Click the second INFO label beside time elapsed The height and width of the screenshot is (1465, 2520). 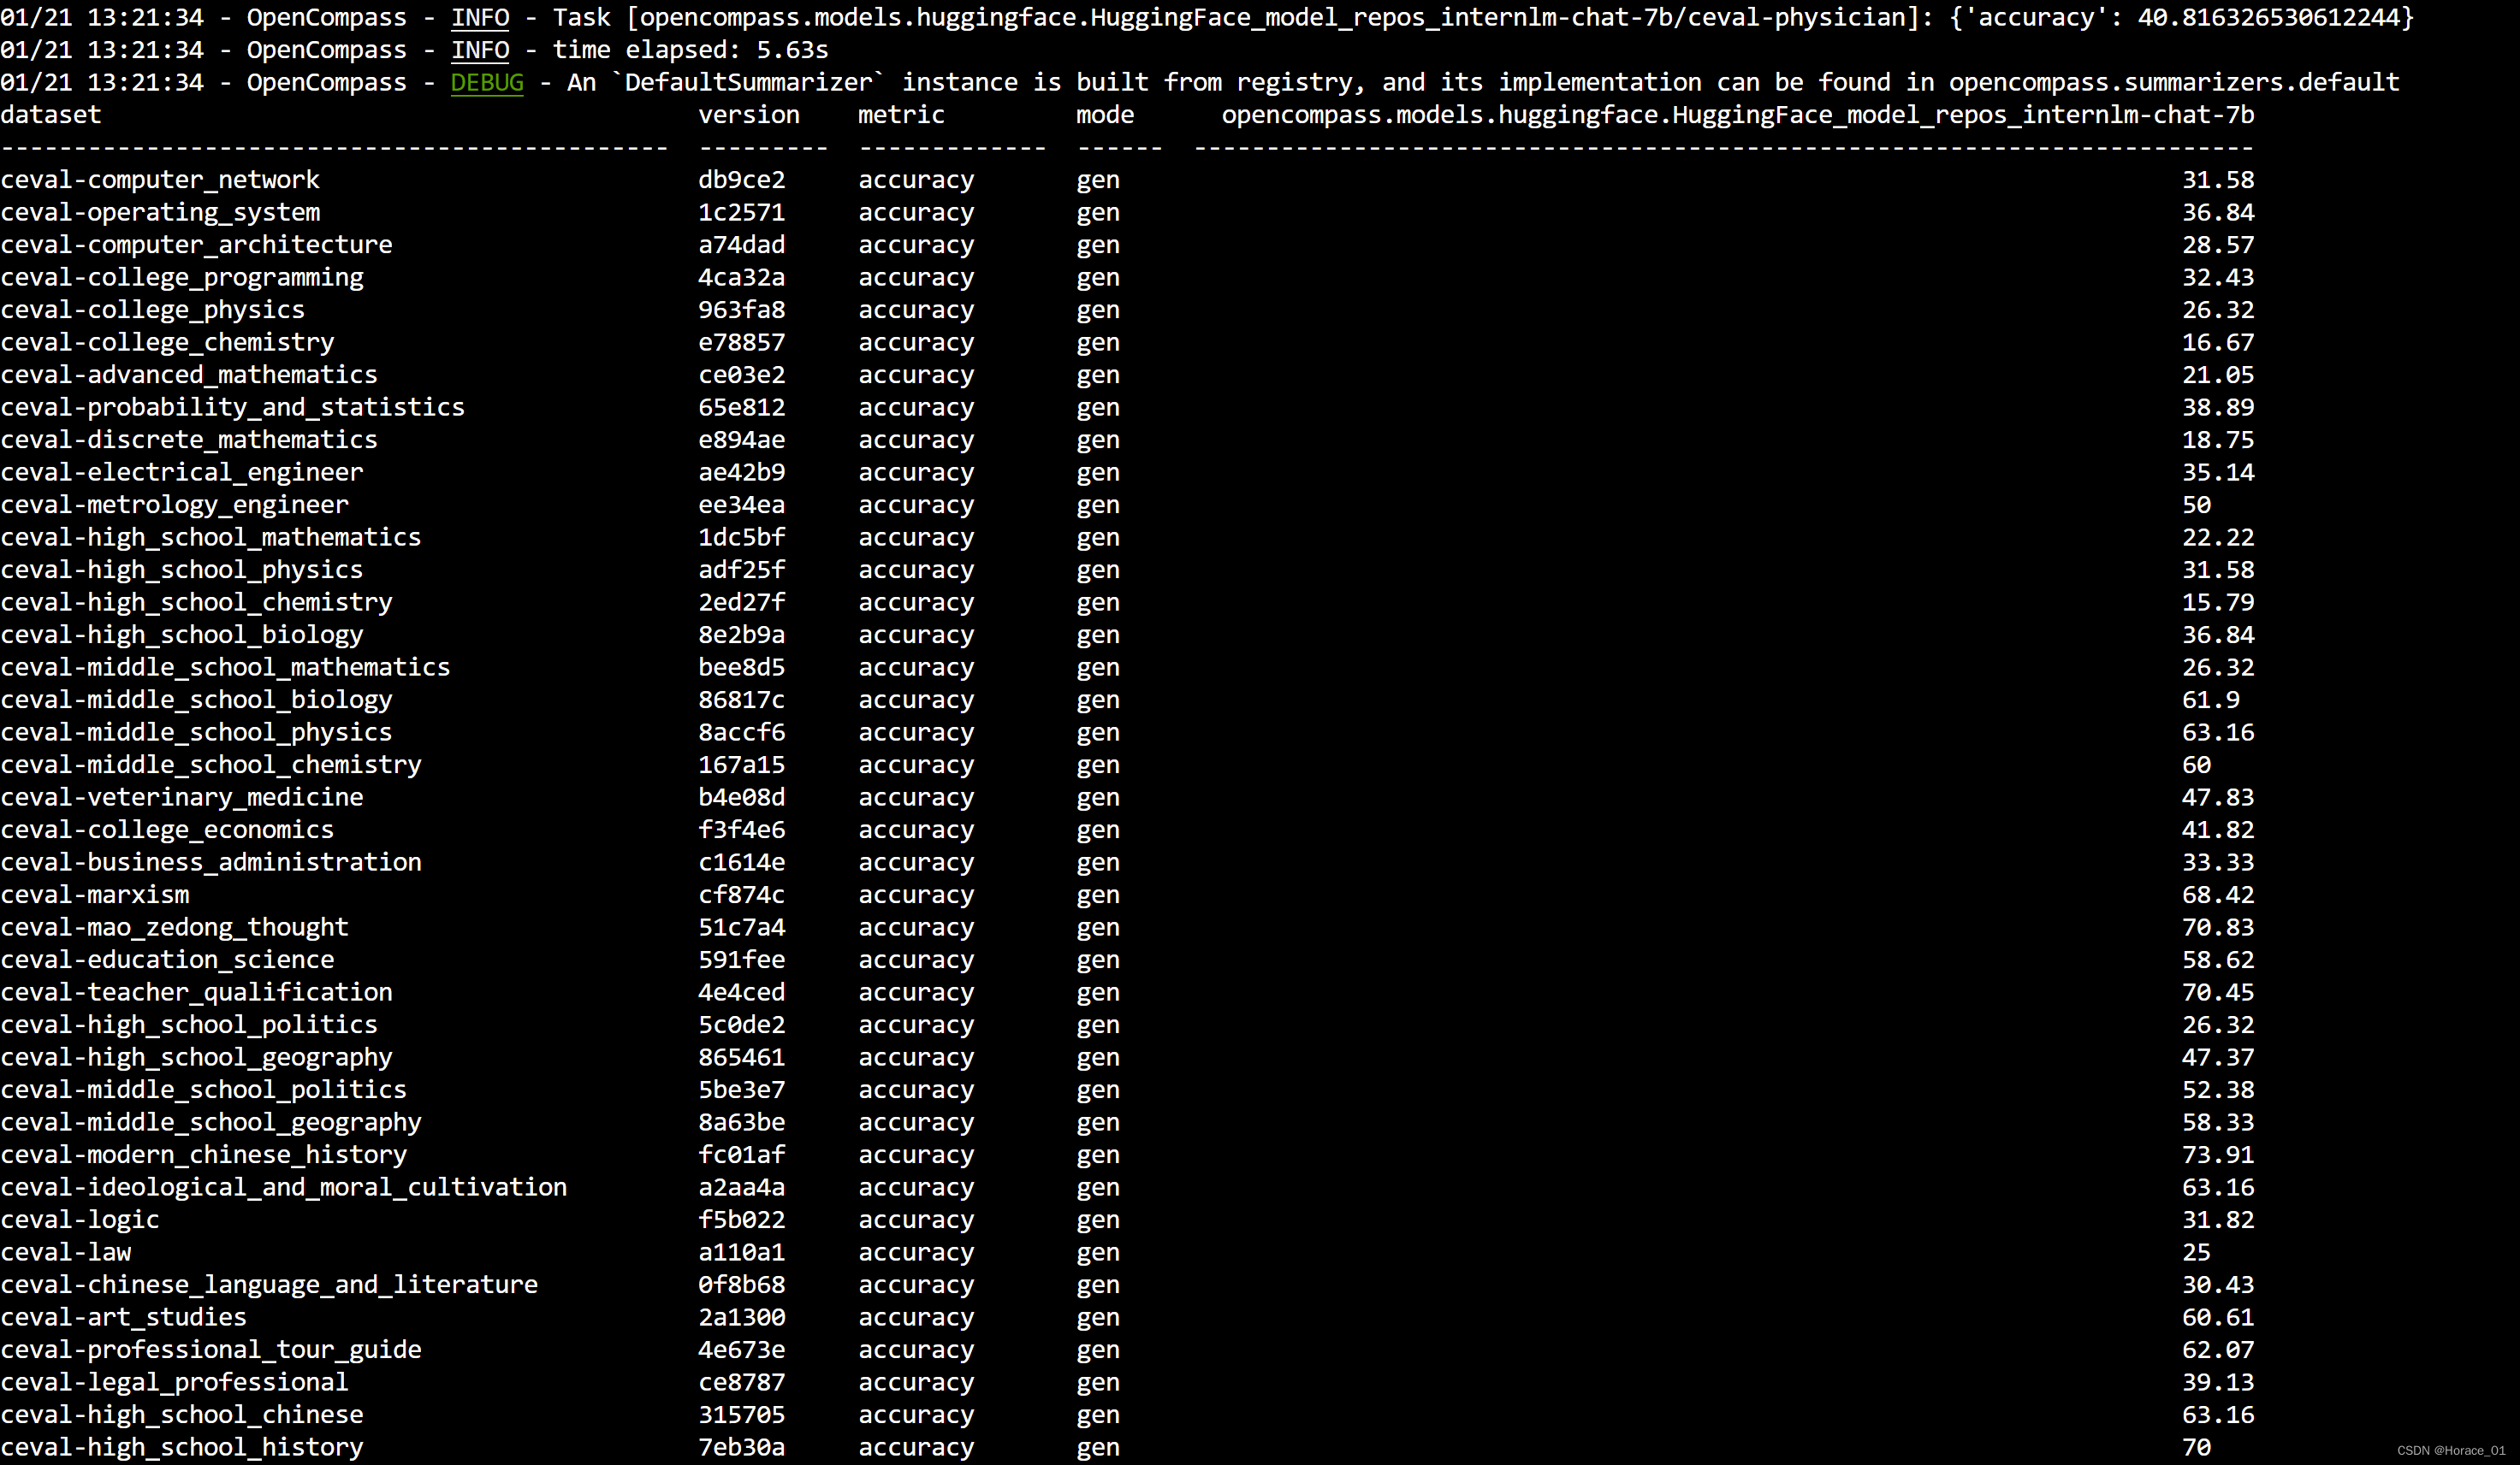[479, 50]
